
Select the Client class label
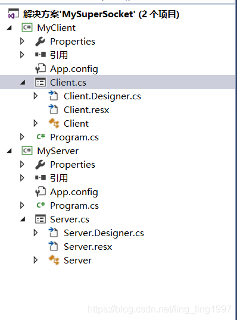tap(76, 124)
